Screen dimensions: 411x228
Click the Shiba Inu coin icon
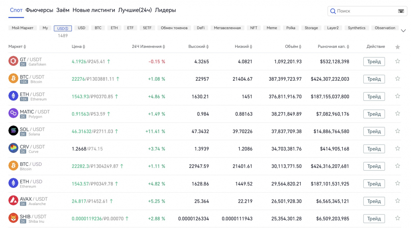(x=13, y=218)
